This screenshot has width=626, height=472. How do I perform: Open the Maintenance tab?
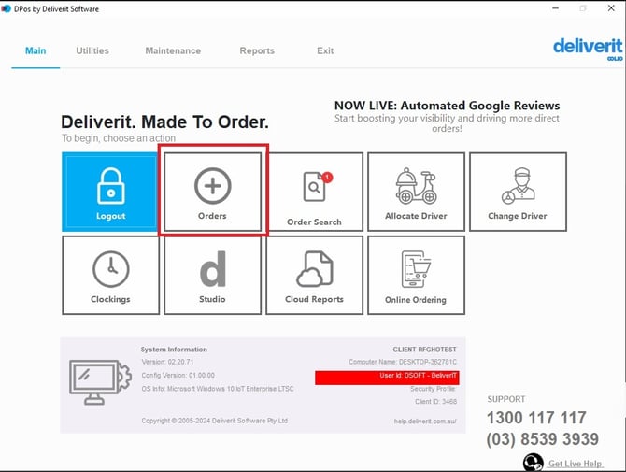[173, 50]
